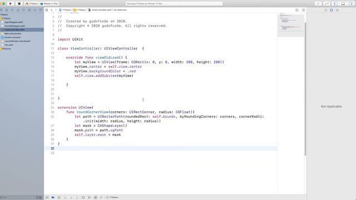Click the Simulate Location arrow icon

point(101,198)
